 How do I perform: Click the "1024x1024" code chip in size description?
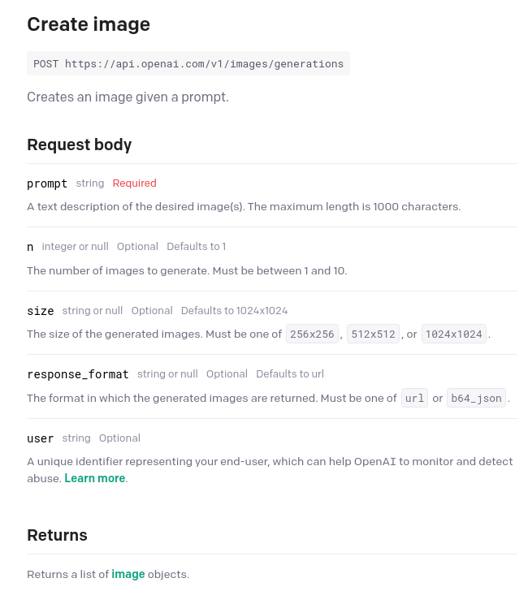coord(453,334)
